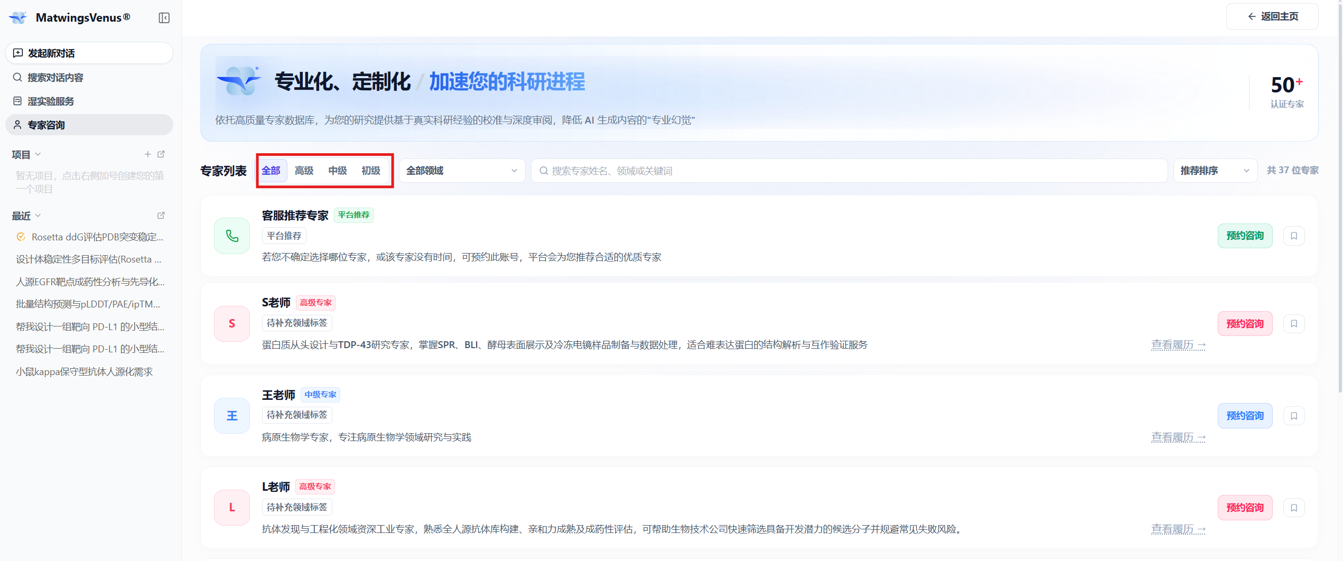The height and width of the screenshot is (561, 1343).
Task: Click the MatwingsVenus logo icon
Action: point(18,18)
